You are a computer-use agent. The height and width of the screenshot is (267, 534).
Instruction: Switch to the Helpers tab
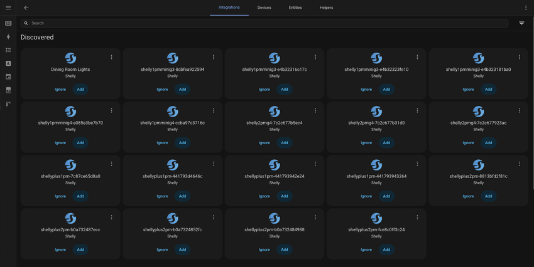tap(326, 8)
